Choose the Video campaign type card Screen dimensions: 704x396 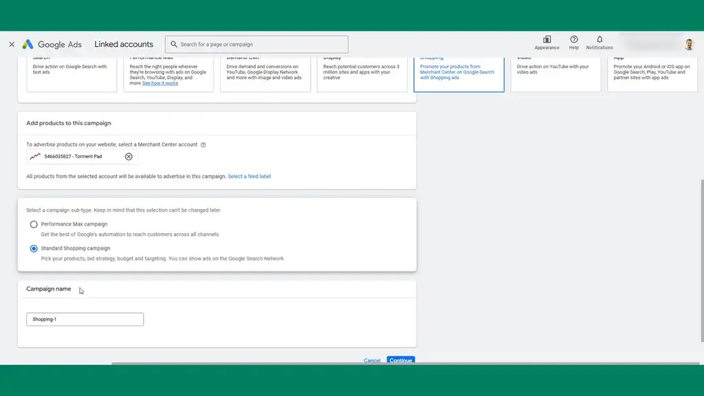coord(555,74)
